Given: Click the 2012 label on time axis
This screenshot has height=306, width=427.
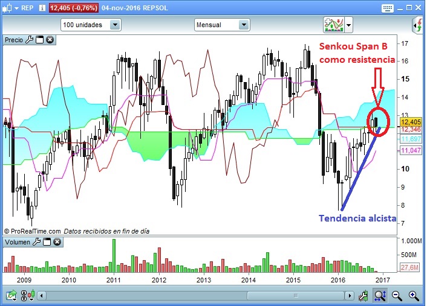Looking at the screenshot, I should tap(158, 280).
